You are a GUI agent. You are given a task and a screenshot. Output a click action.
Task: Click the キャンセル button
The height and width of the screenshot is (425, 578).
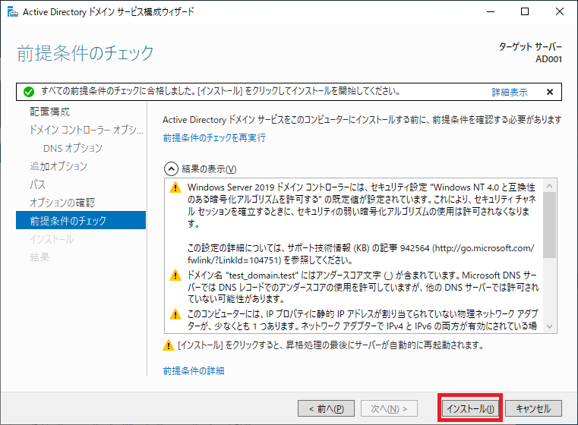(x=533, y=408)
